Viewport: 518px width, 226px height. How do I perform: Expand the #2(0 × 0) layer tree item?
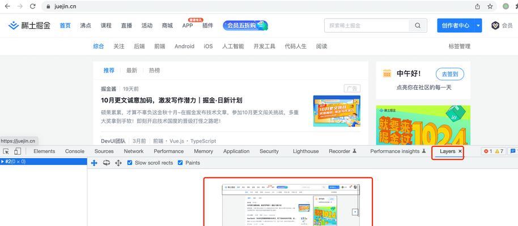3,162
